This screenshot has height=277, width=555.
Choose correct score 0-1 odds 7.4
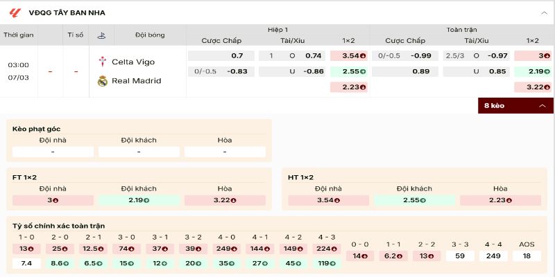coord(26,263)
